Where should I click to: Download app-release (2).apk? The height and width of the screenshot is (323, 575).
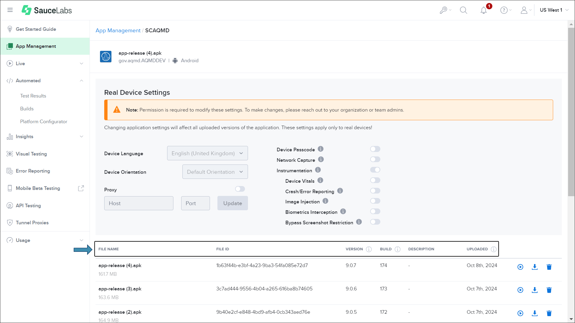pyautogui.click(x=535, y=313)
